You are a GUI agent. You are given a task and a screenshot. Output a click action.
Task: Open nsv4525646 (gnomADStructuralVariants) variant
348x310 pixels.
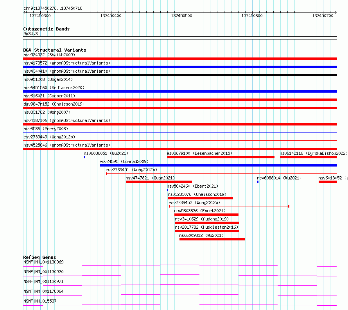[x=67, y=145]
